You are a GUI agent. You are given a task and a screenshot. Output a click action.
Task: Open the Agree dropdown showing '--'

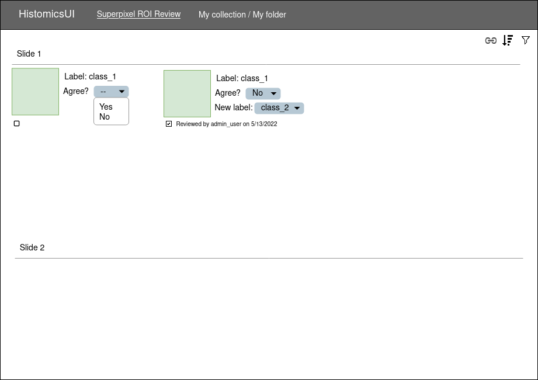(x=111, y=92)
